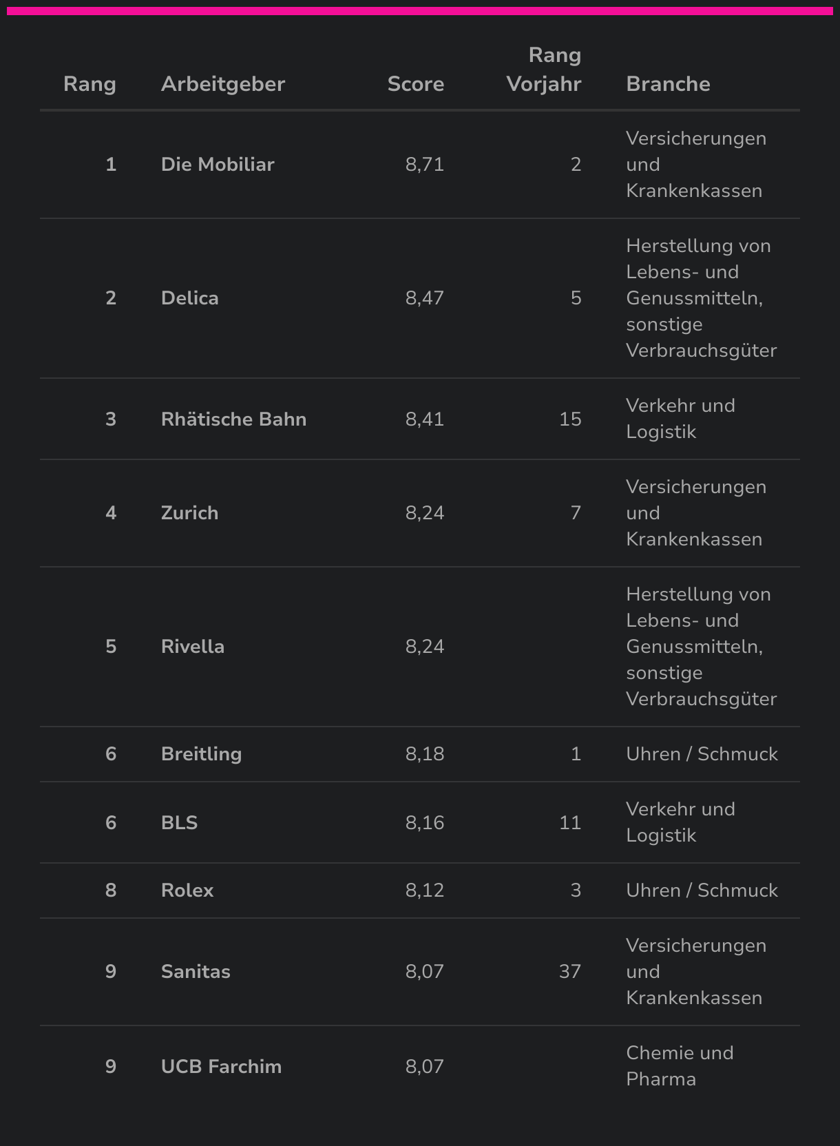Click the previous-year rank 37 for Sanitas

[569, 972]
